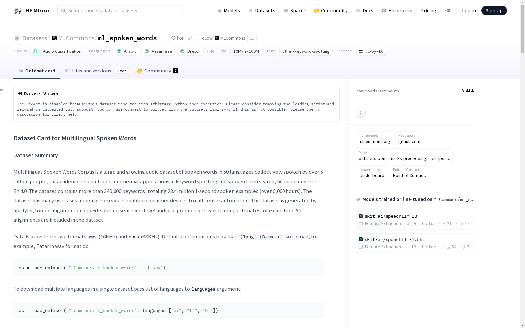Copy dataset name with the copy icon
Screen dimensions: 525x328
pyautogui.click(x=161, y=38)
